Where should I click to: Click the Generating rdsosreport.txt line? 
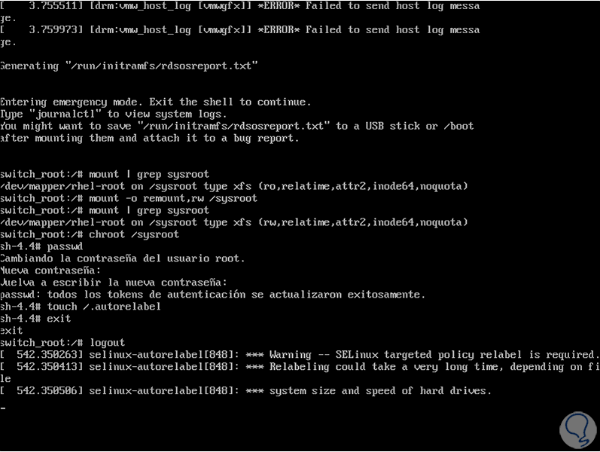pyautogui.click(x=129, y=66)
